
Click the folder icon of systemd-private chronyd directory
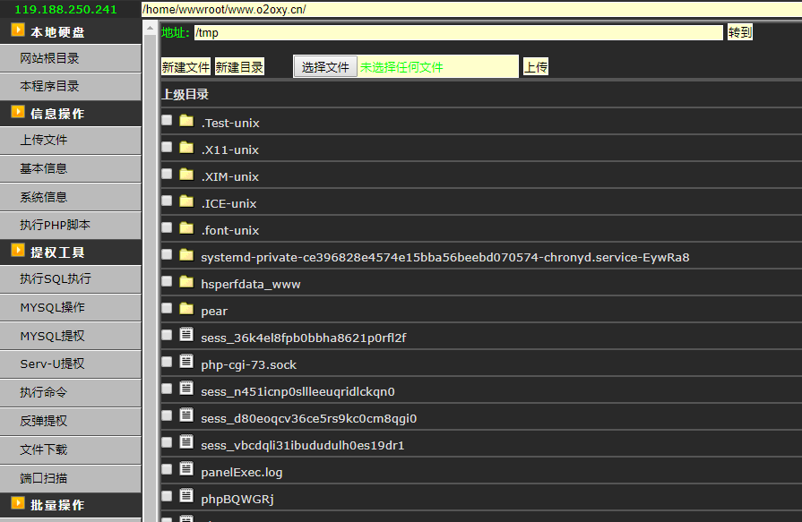pos(186,255)
